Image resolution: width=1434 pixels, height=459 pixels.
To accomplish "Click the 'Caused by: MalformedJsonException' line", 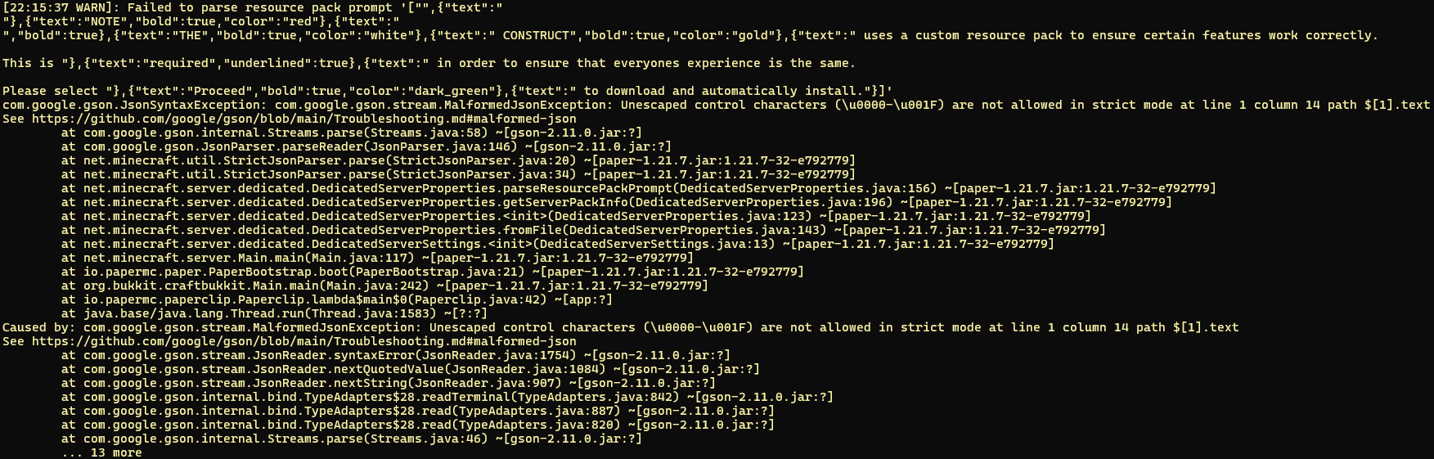I will coord(620,327).
